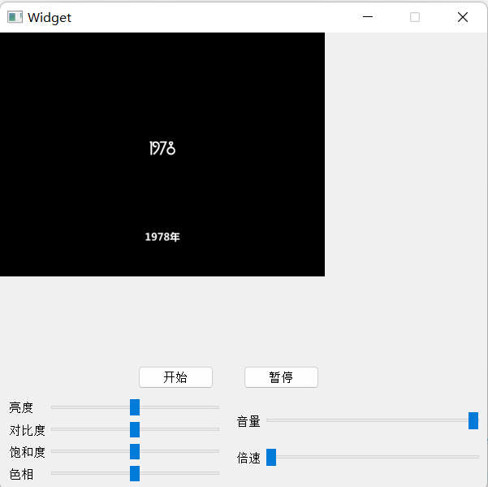Click the 暂停 button

[x=281, y=377]
